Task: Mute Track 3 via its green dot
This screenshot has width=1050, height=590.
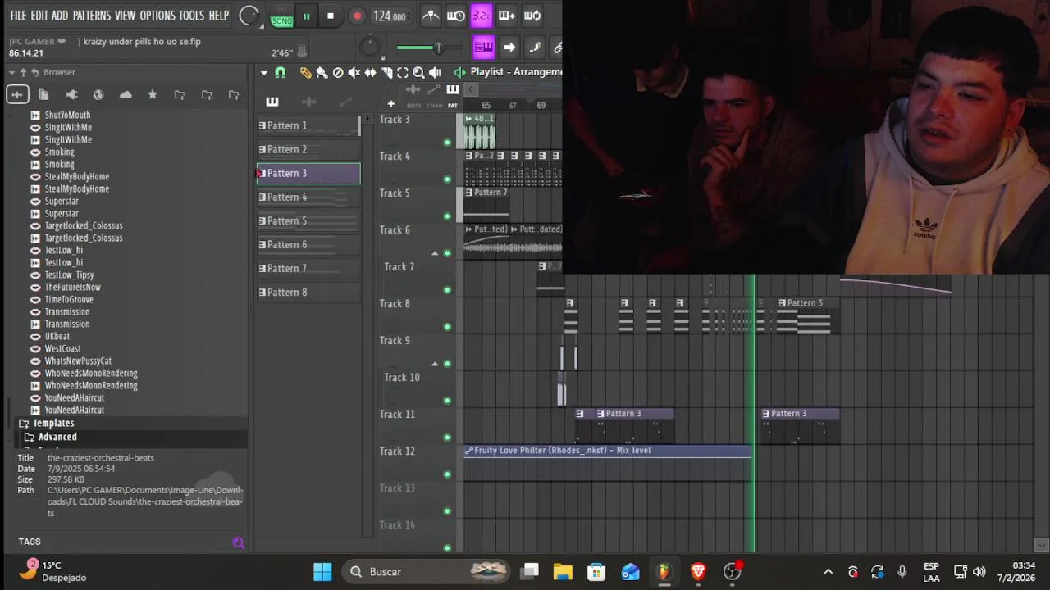Action: tap(447, 143)
